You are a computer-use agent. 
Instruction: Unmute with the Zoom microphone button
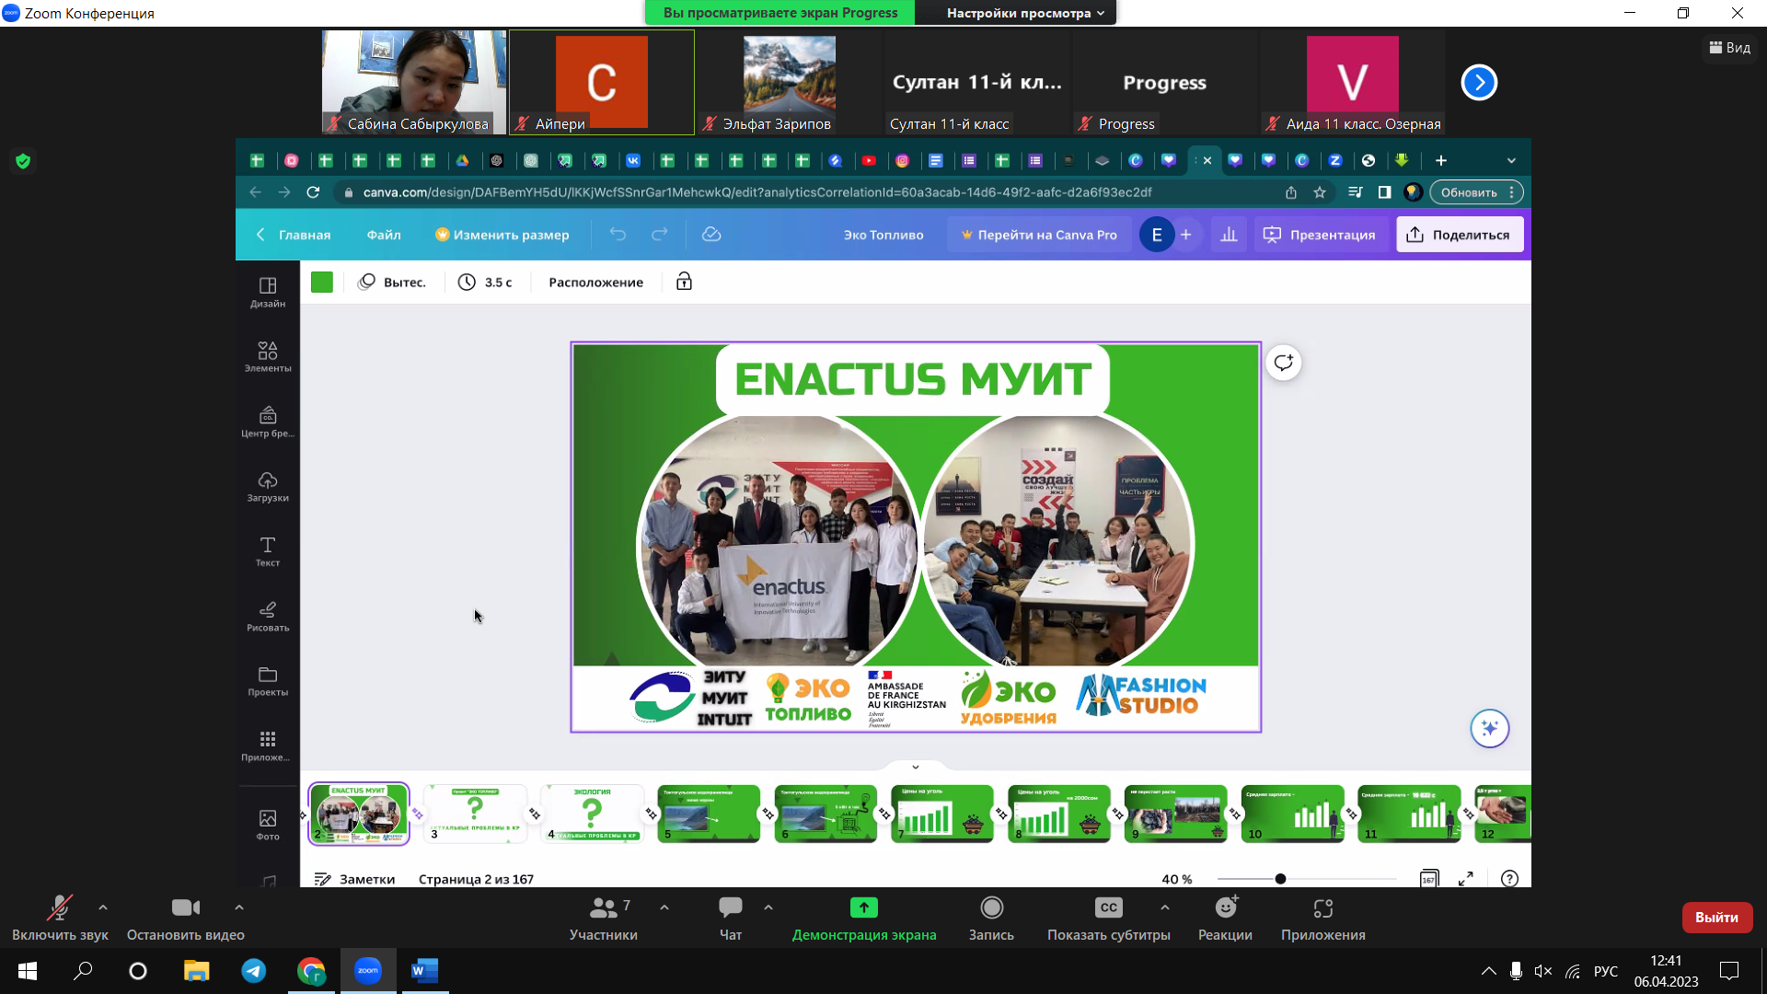tap(60, 919)
